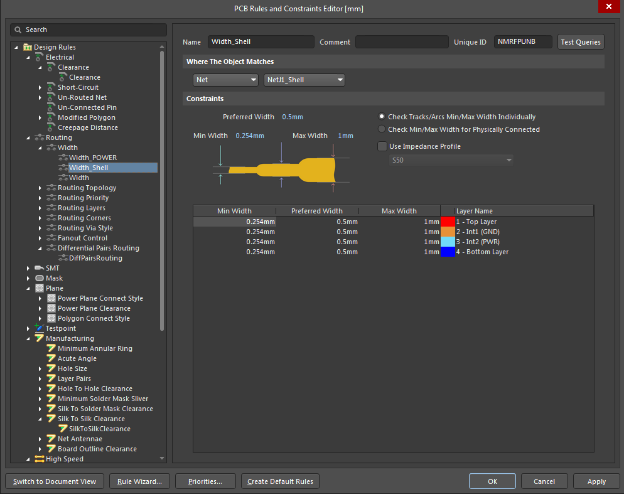Select Check Min/Max Width for Physically Connected
Viewport: 624px width, 494px height.
(x=382, y=130)
